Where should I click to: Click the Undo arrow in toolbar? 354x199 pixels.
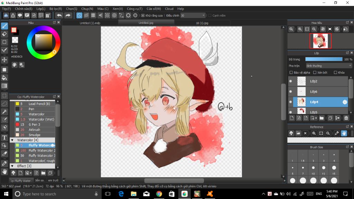pos(59,15)
